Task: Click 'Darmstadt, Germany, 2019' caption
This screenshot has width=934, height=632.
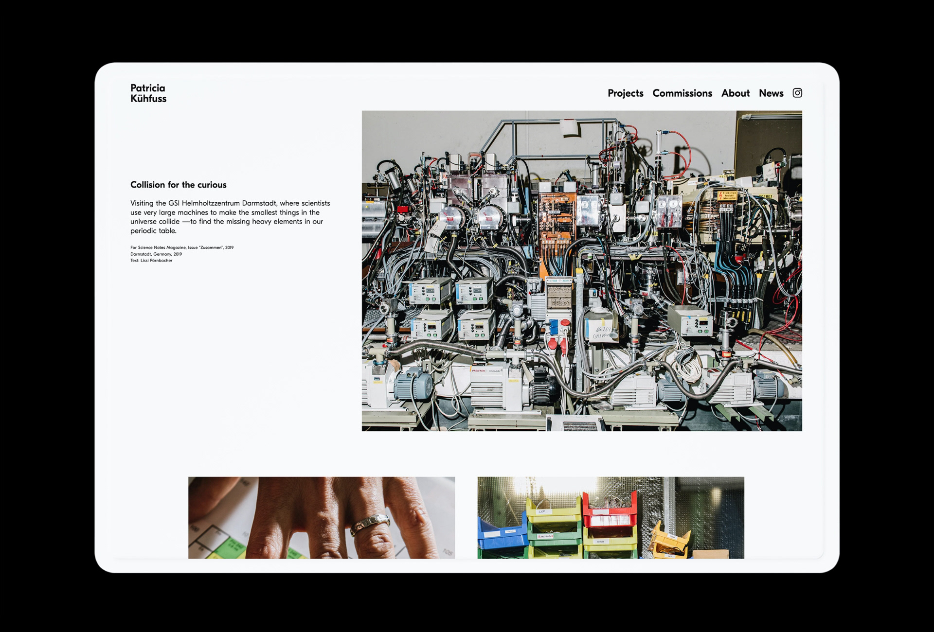Action: point(156,253)
